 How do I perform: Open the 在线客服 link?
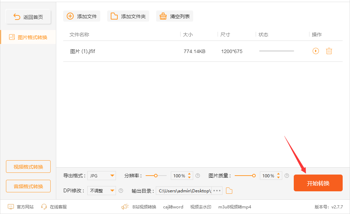[x=58, y=207]
